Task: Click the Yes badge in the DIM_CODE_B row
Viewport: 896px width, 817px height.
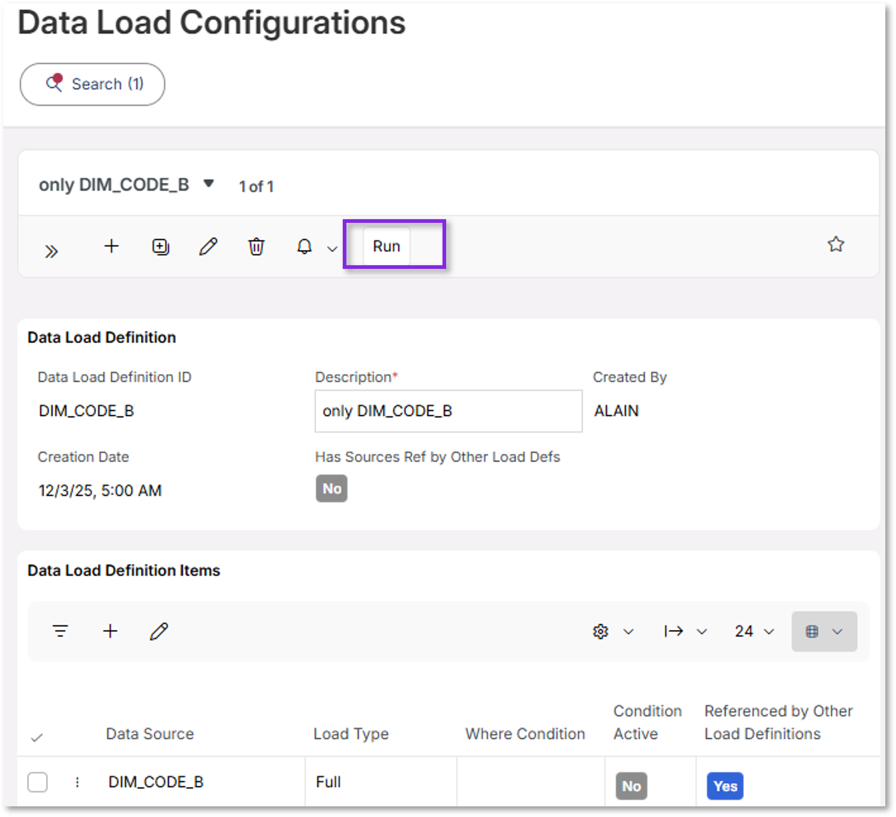Action: click(x=725, y=786)
